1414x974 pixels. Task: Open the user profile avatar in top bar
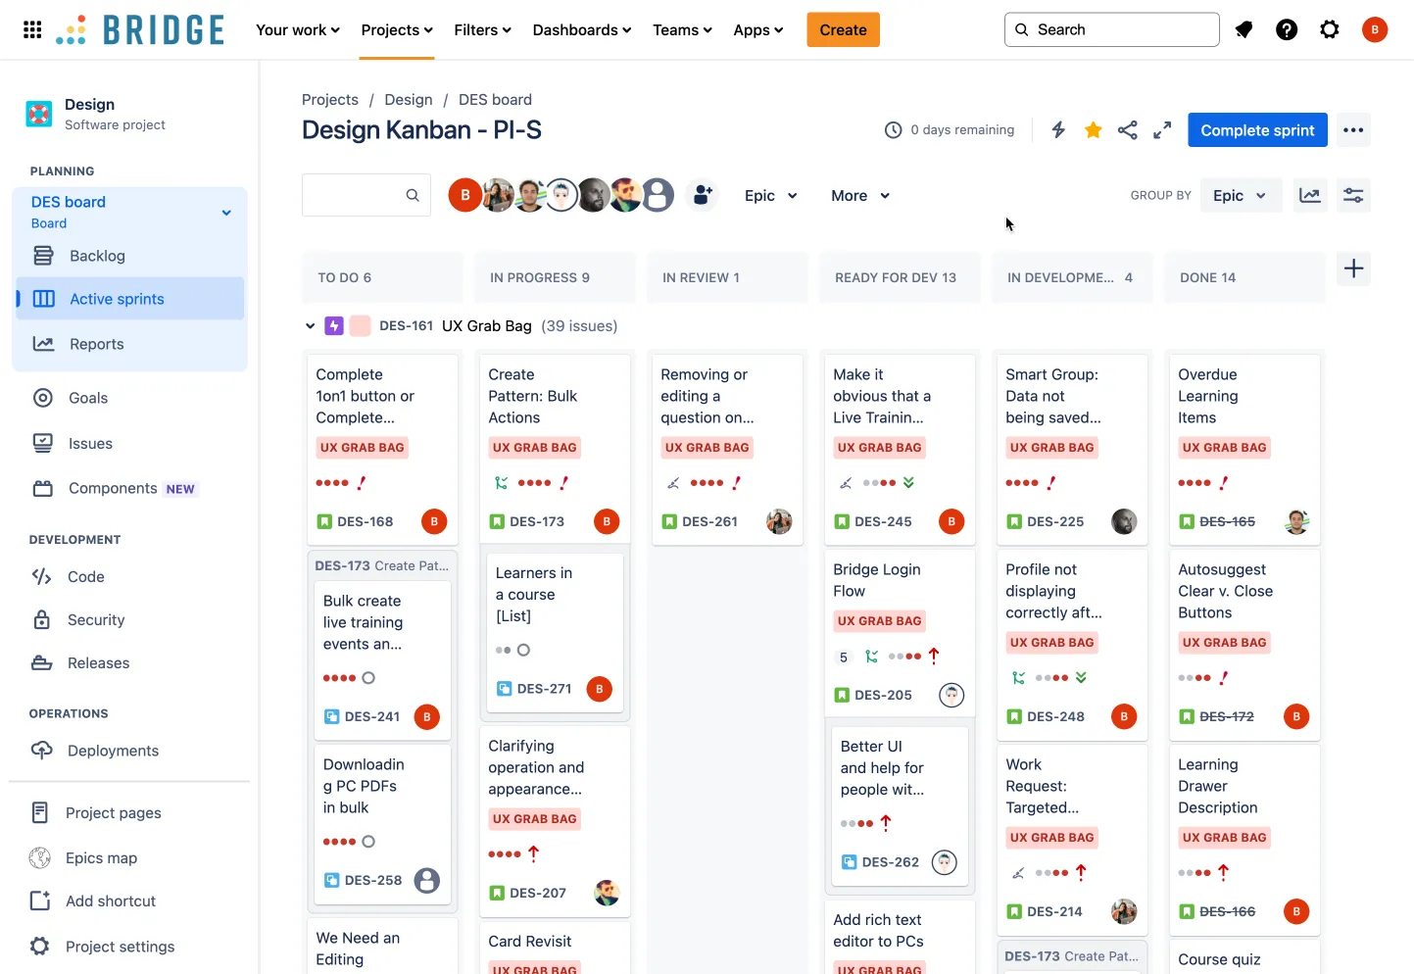pyautogui.click(x=1375, y=29)
